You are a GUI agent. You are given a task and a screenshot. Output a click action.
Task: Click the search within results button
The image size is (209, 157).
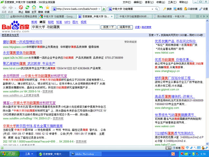click(x=125, y=27)
